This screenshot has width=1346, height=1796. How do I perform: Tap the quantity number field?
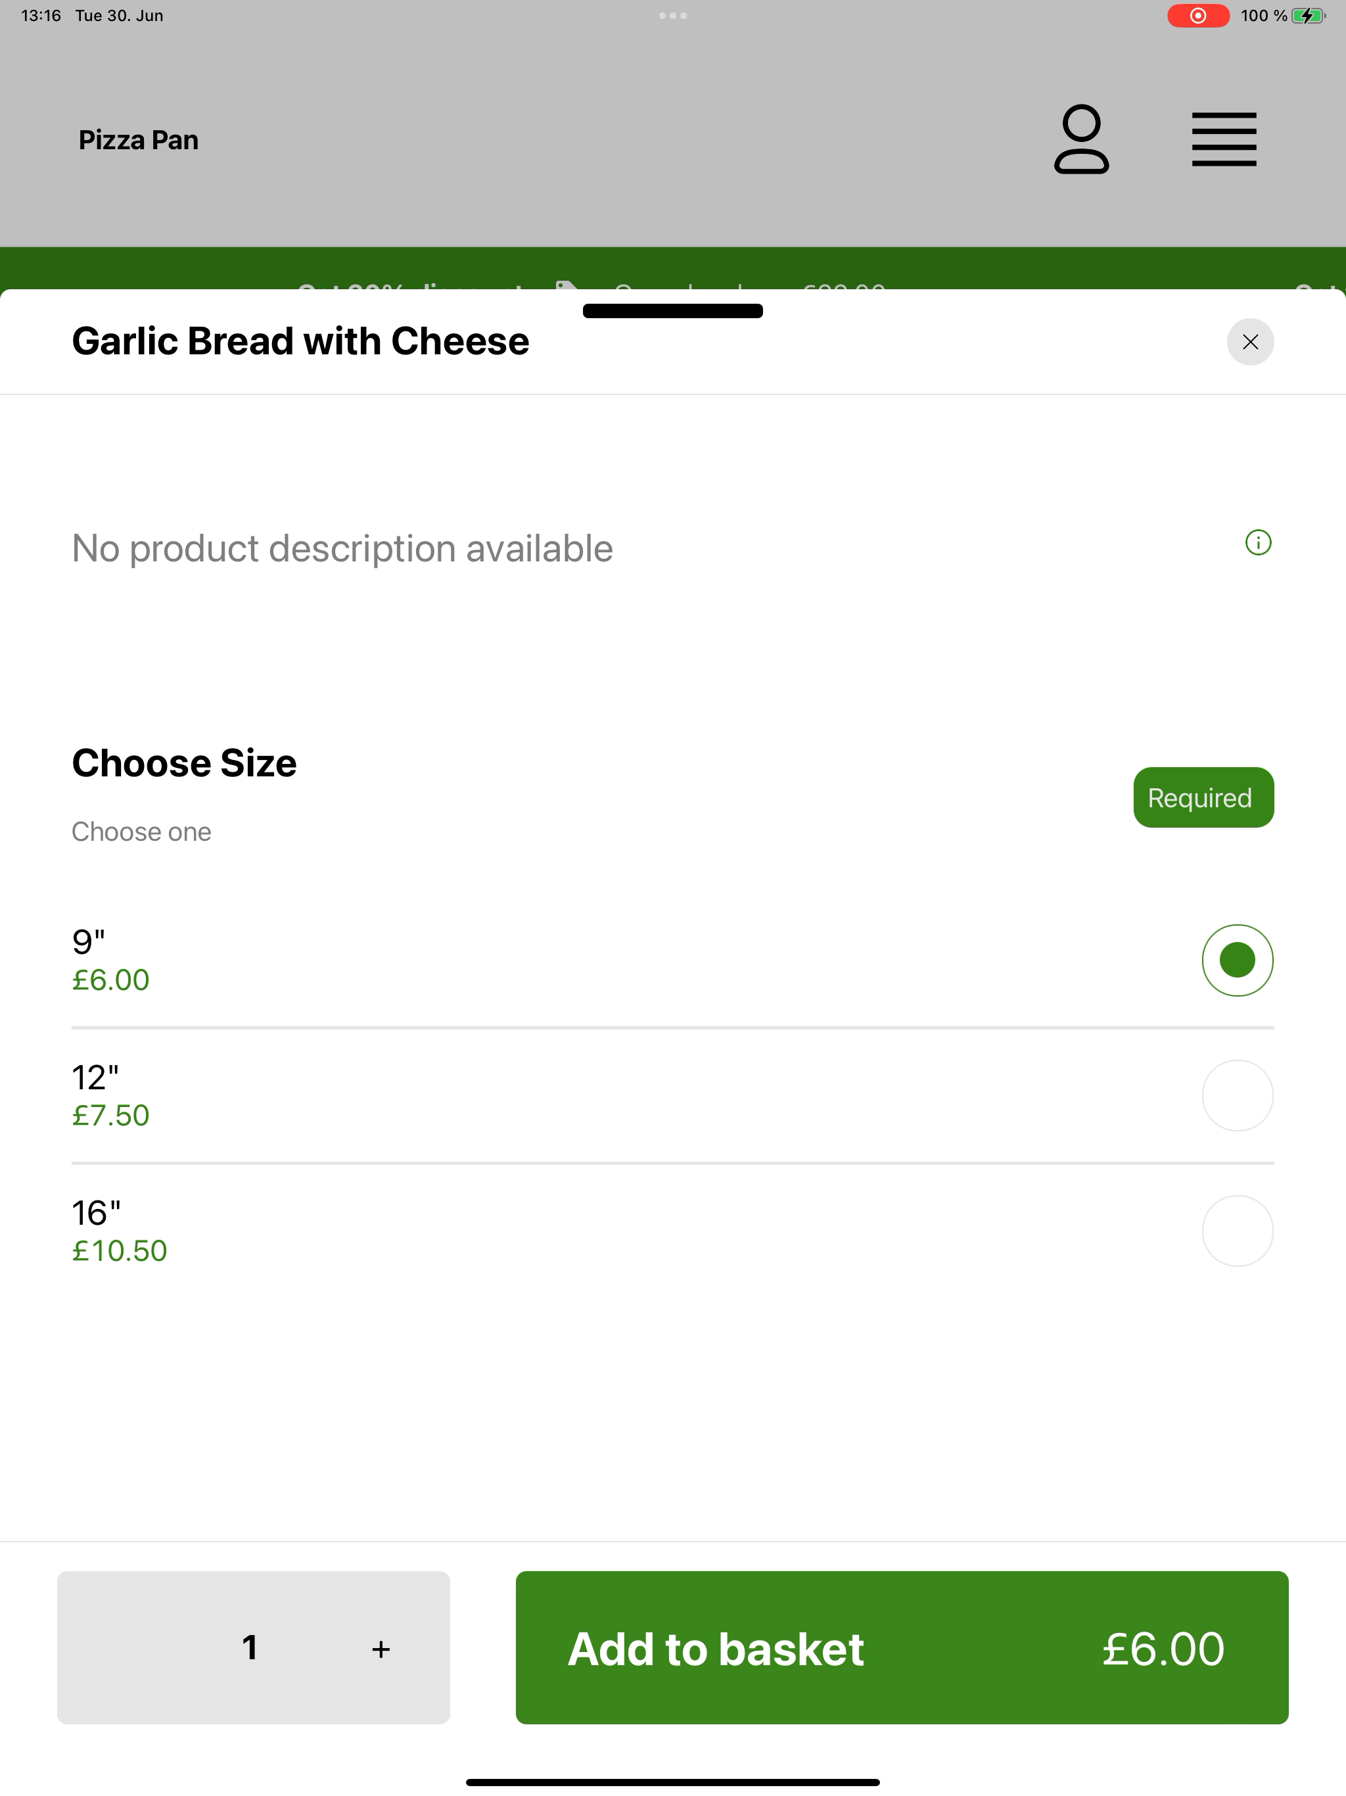pos(250,1647)
